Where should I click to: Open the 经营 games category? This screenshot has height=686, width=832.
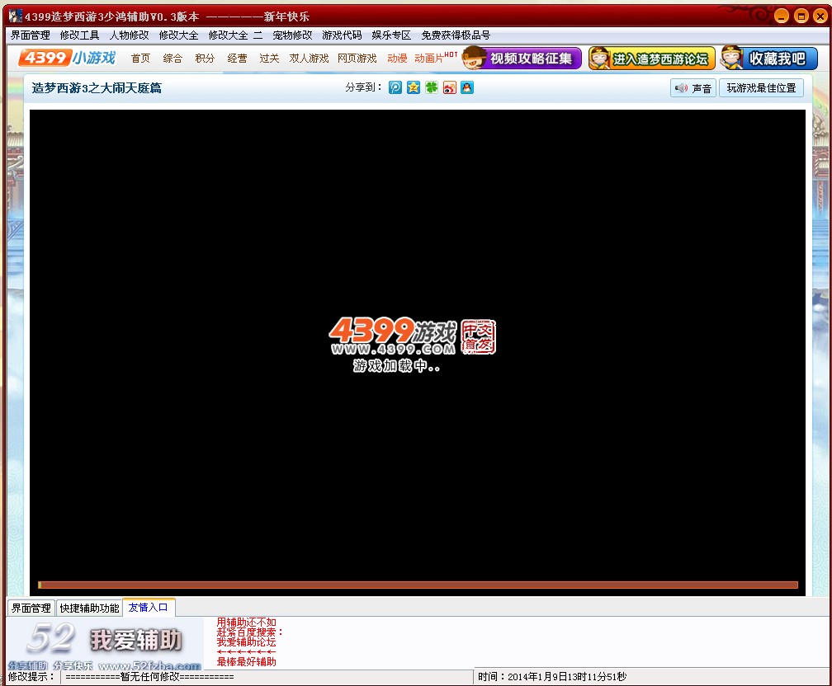237,59
